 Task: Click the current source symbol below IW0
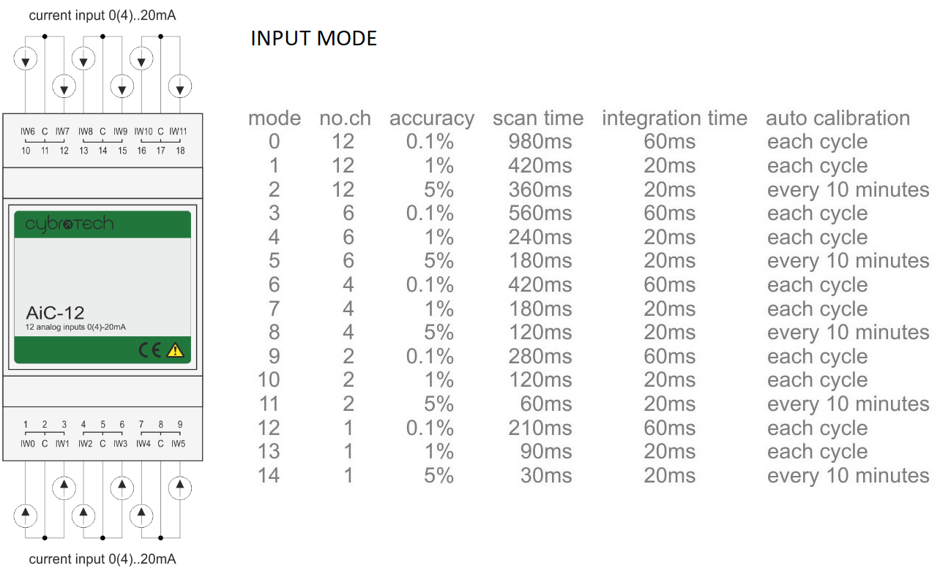point(26,515)
